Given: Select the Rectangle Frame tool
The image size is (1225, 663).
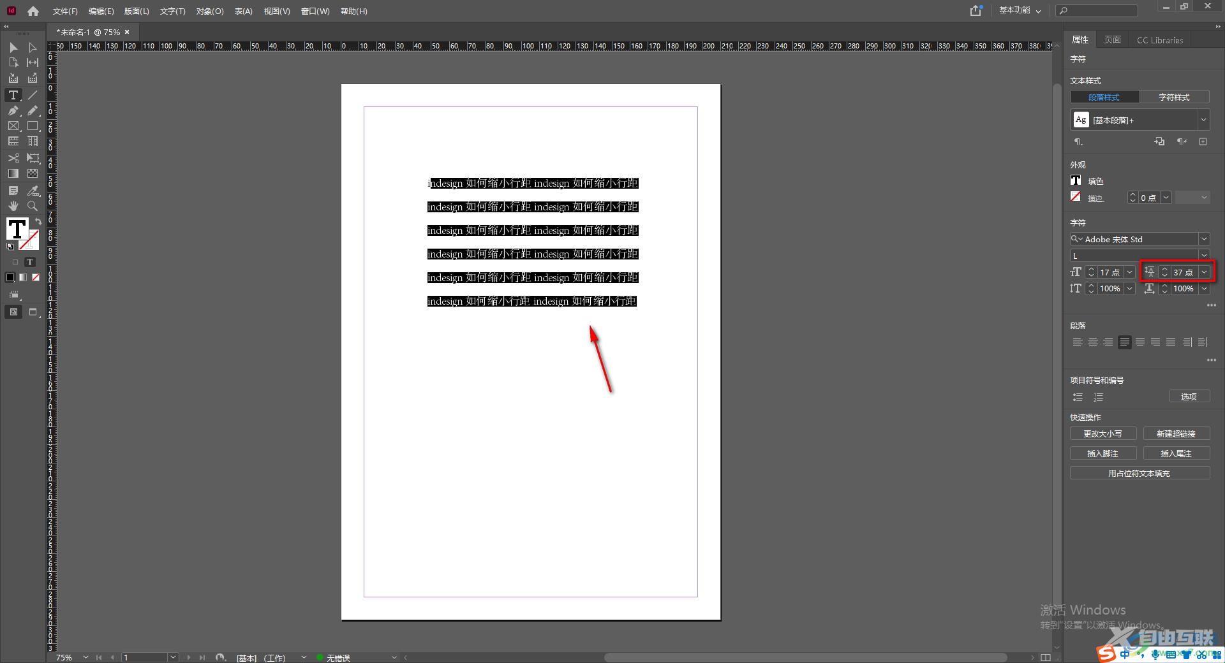Looking at the screenshot, I should coord(13,126).
